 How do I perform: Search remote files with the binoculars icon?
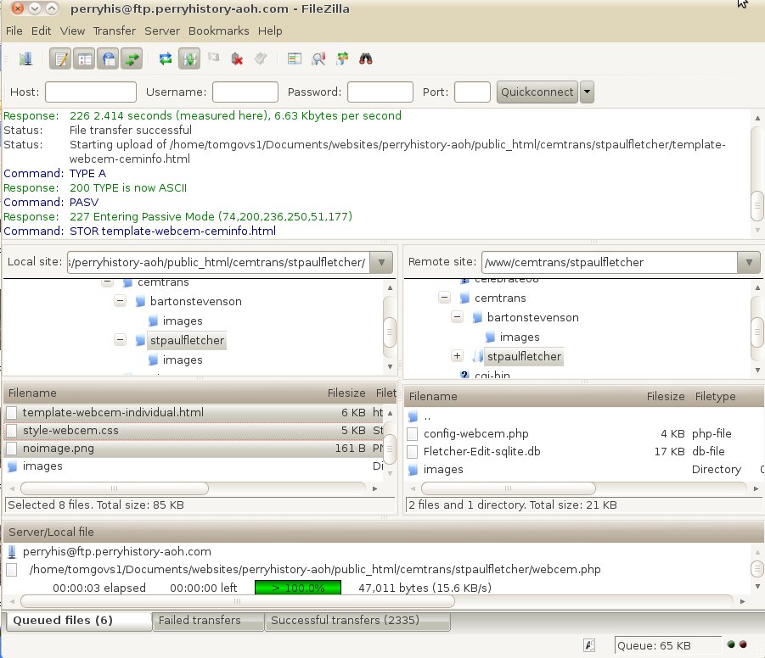(x=366, y=59)
